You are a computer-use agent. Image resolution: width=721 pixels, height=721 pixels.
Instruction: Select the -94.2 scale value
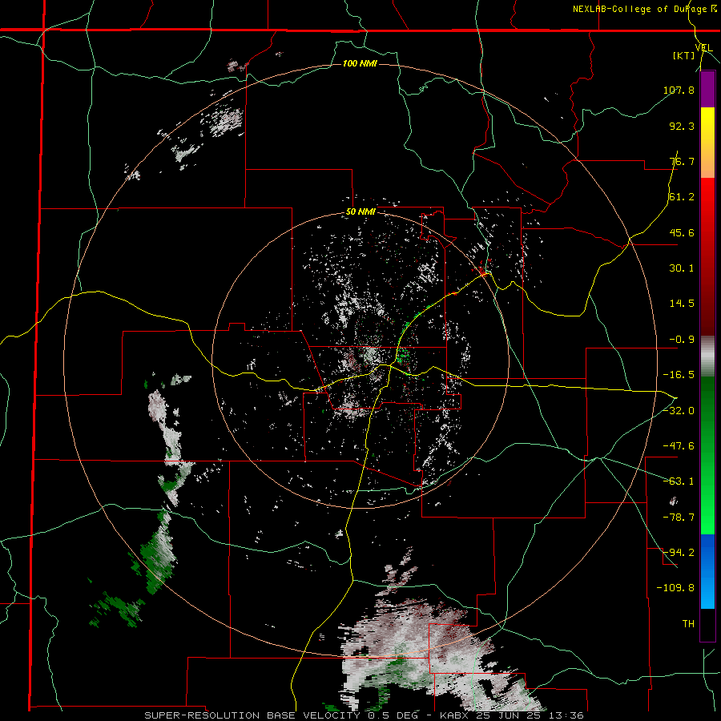click(x=679, y=552)
